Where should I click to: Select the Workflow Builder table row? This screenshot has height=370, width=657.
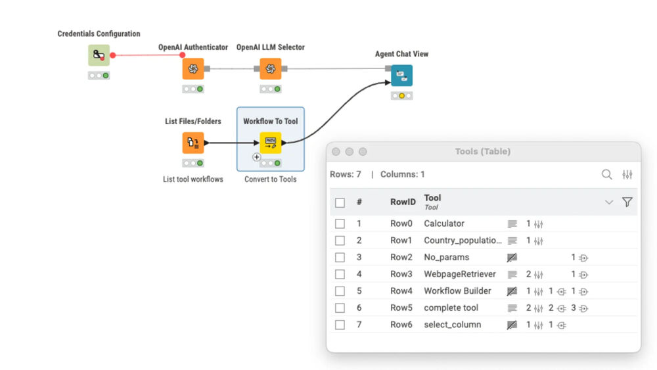[484, 290]
